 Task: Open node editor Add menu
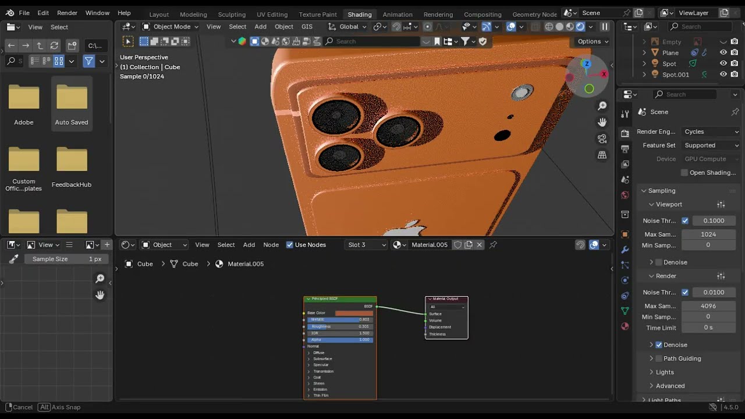[x=249, y=245]
